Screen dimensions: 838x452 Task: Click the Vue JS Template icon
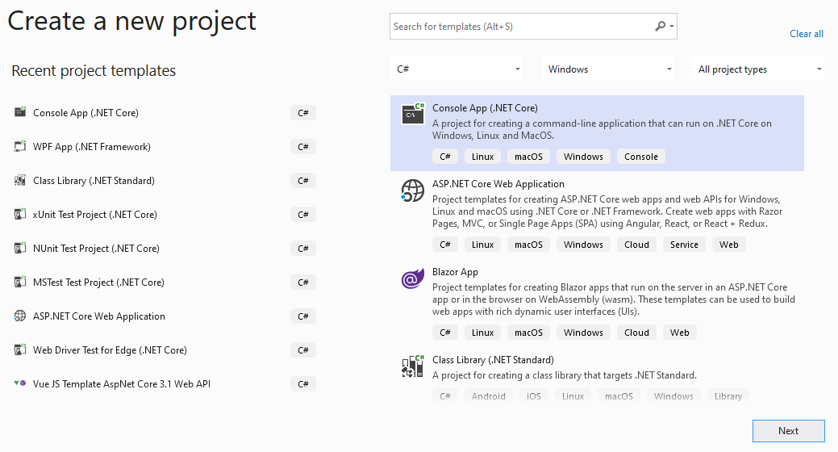(x=20, y=383)
